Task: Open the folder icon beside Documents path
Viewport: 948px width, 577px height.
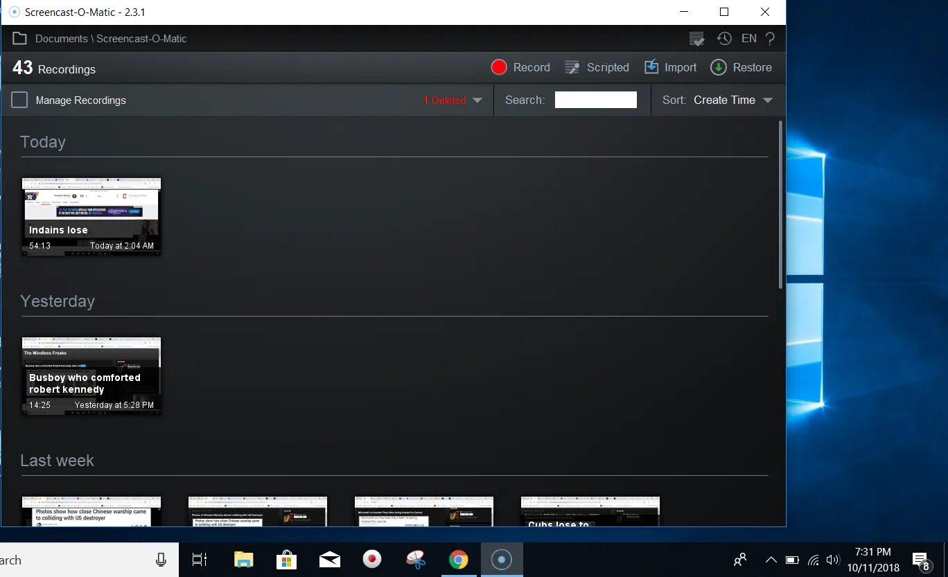Action: 20,39
